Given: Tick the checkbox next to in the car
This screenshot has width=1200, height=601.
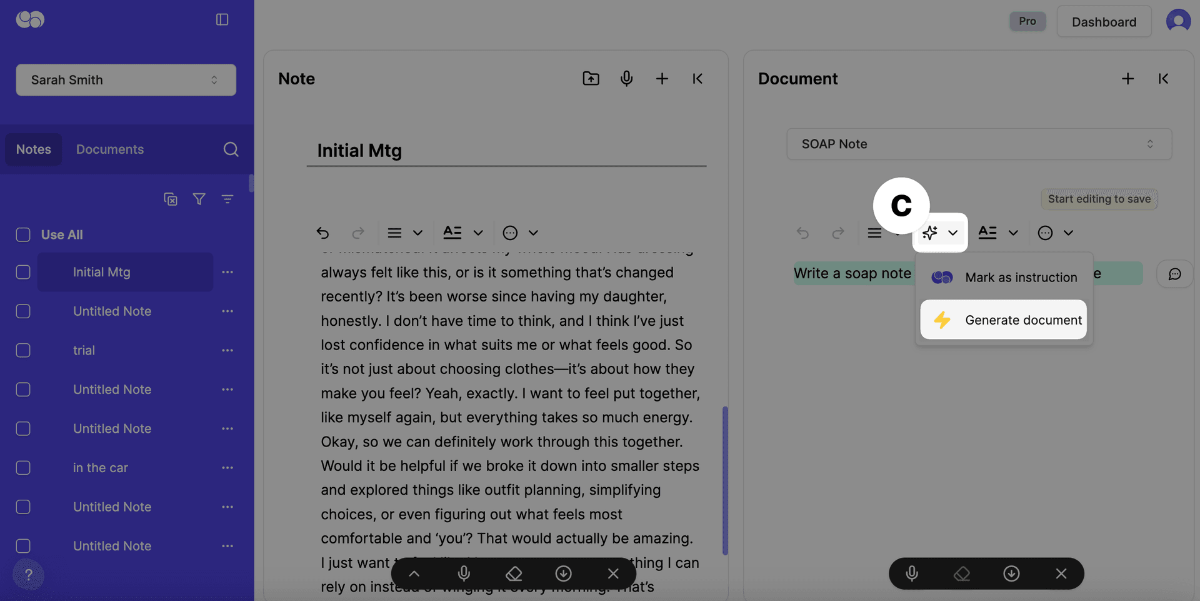Looking at the screenshot, I should tap(23, 468).
